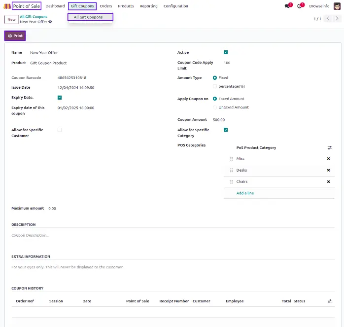Click the user avatar picture
Image resolution: width=344 pixels, height=327 pixels.
(337, 6)
